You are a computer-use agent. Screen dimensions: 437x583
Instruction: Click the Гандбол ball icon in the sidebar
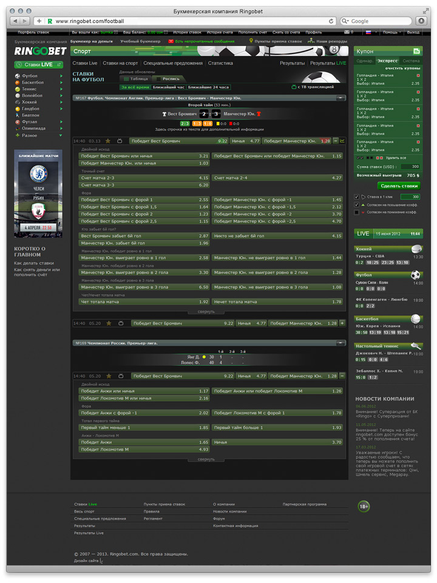pyautogui.click(x=17, y=109)
